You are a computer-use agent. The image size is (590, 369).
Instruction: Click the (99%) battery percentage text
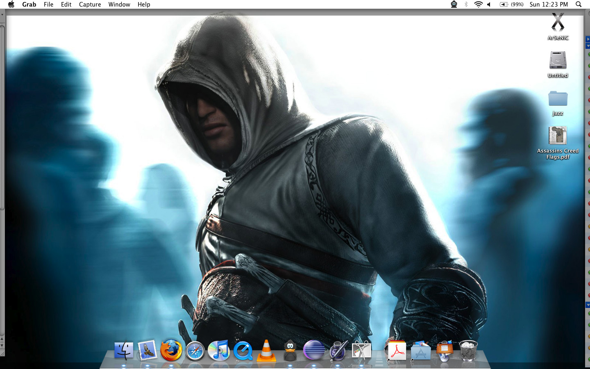tap(517, 4)
